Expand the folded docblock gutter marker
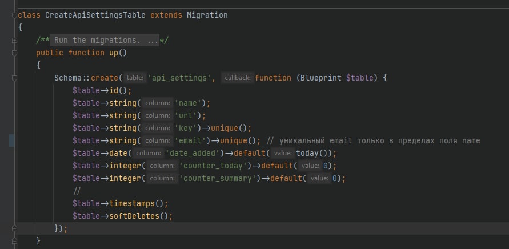The height and width of the screenshot is (249, 509). click(x=14, y=40)
